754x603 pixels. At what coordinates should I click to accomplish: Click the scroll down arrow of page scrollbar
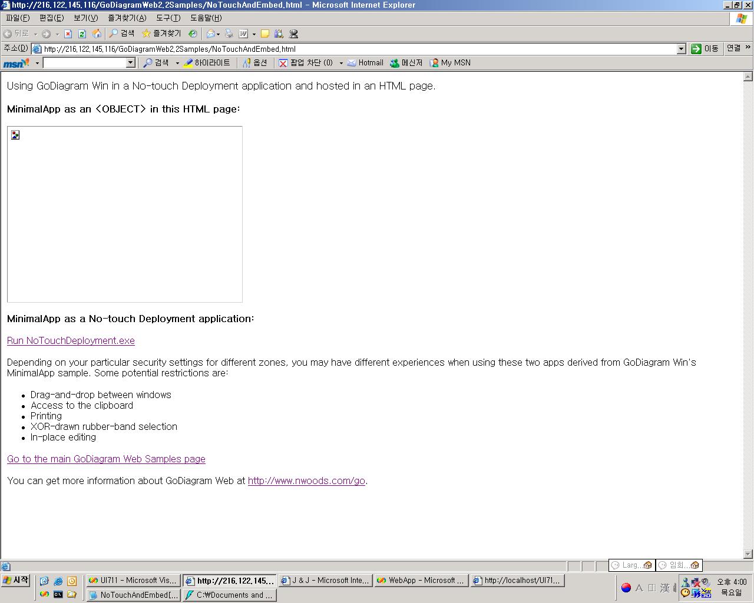pos(748,554)
